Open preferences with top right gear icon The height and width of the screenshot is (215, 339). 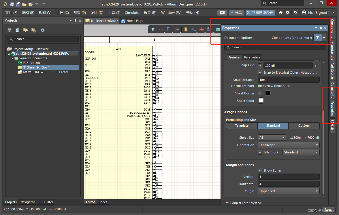point(287,13)
